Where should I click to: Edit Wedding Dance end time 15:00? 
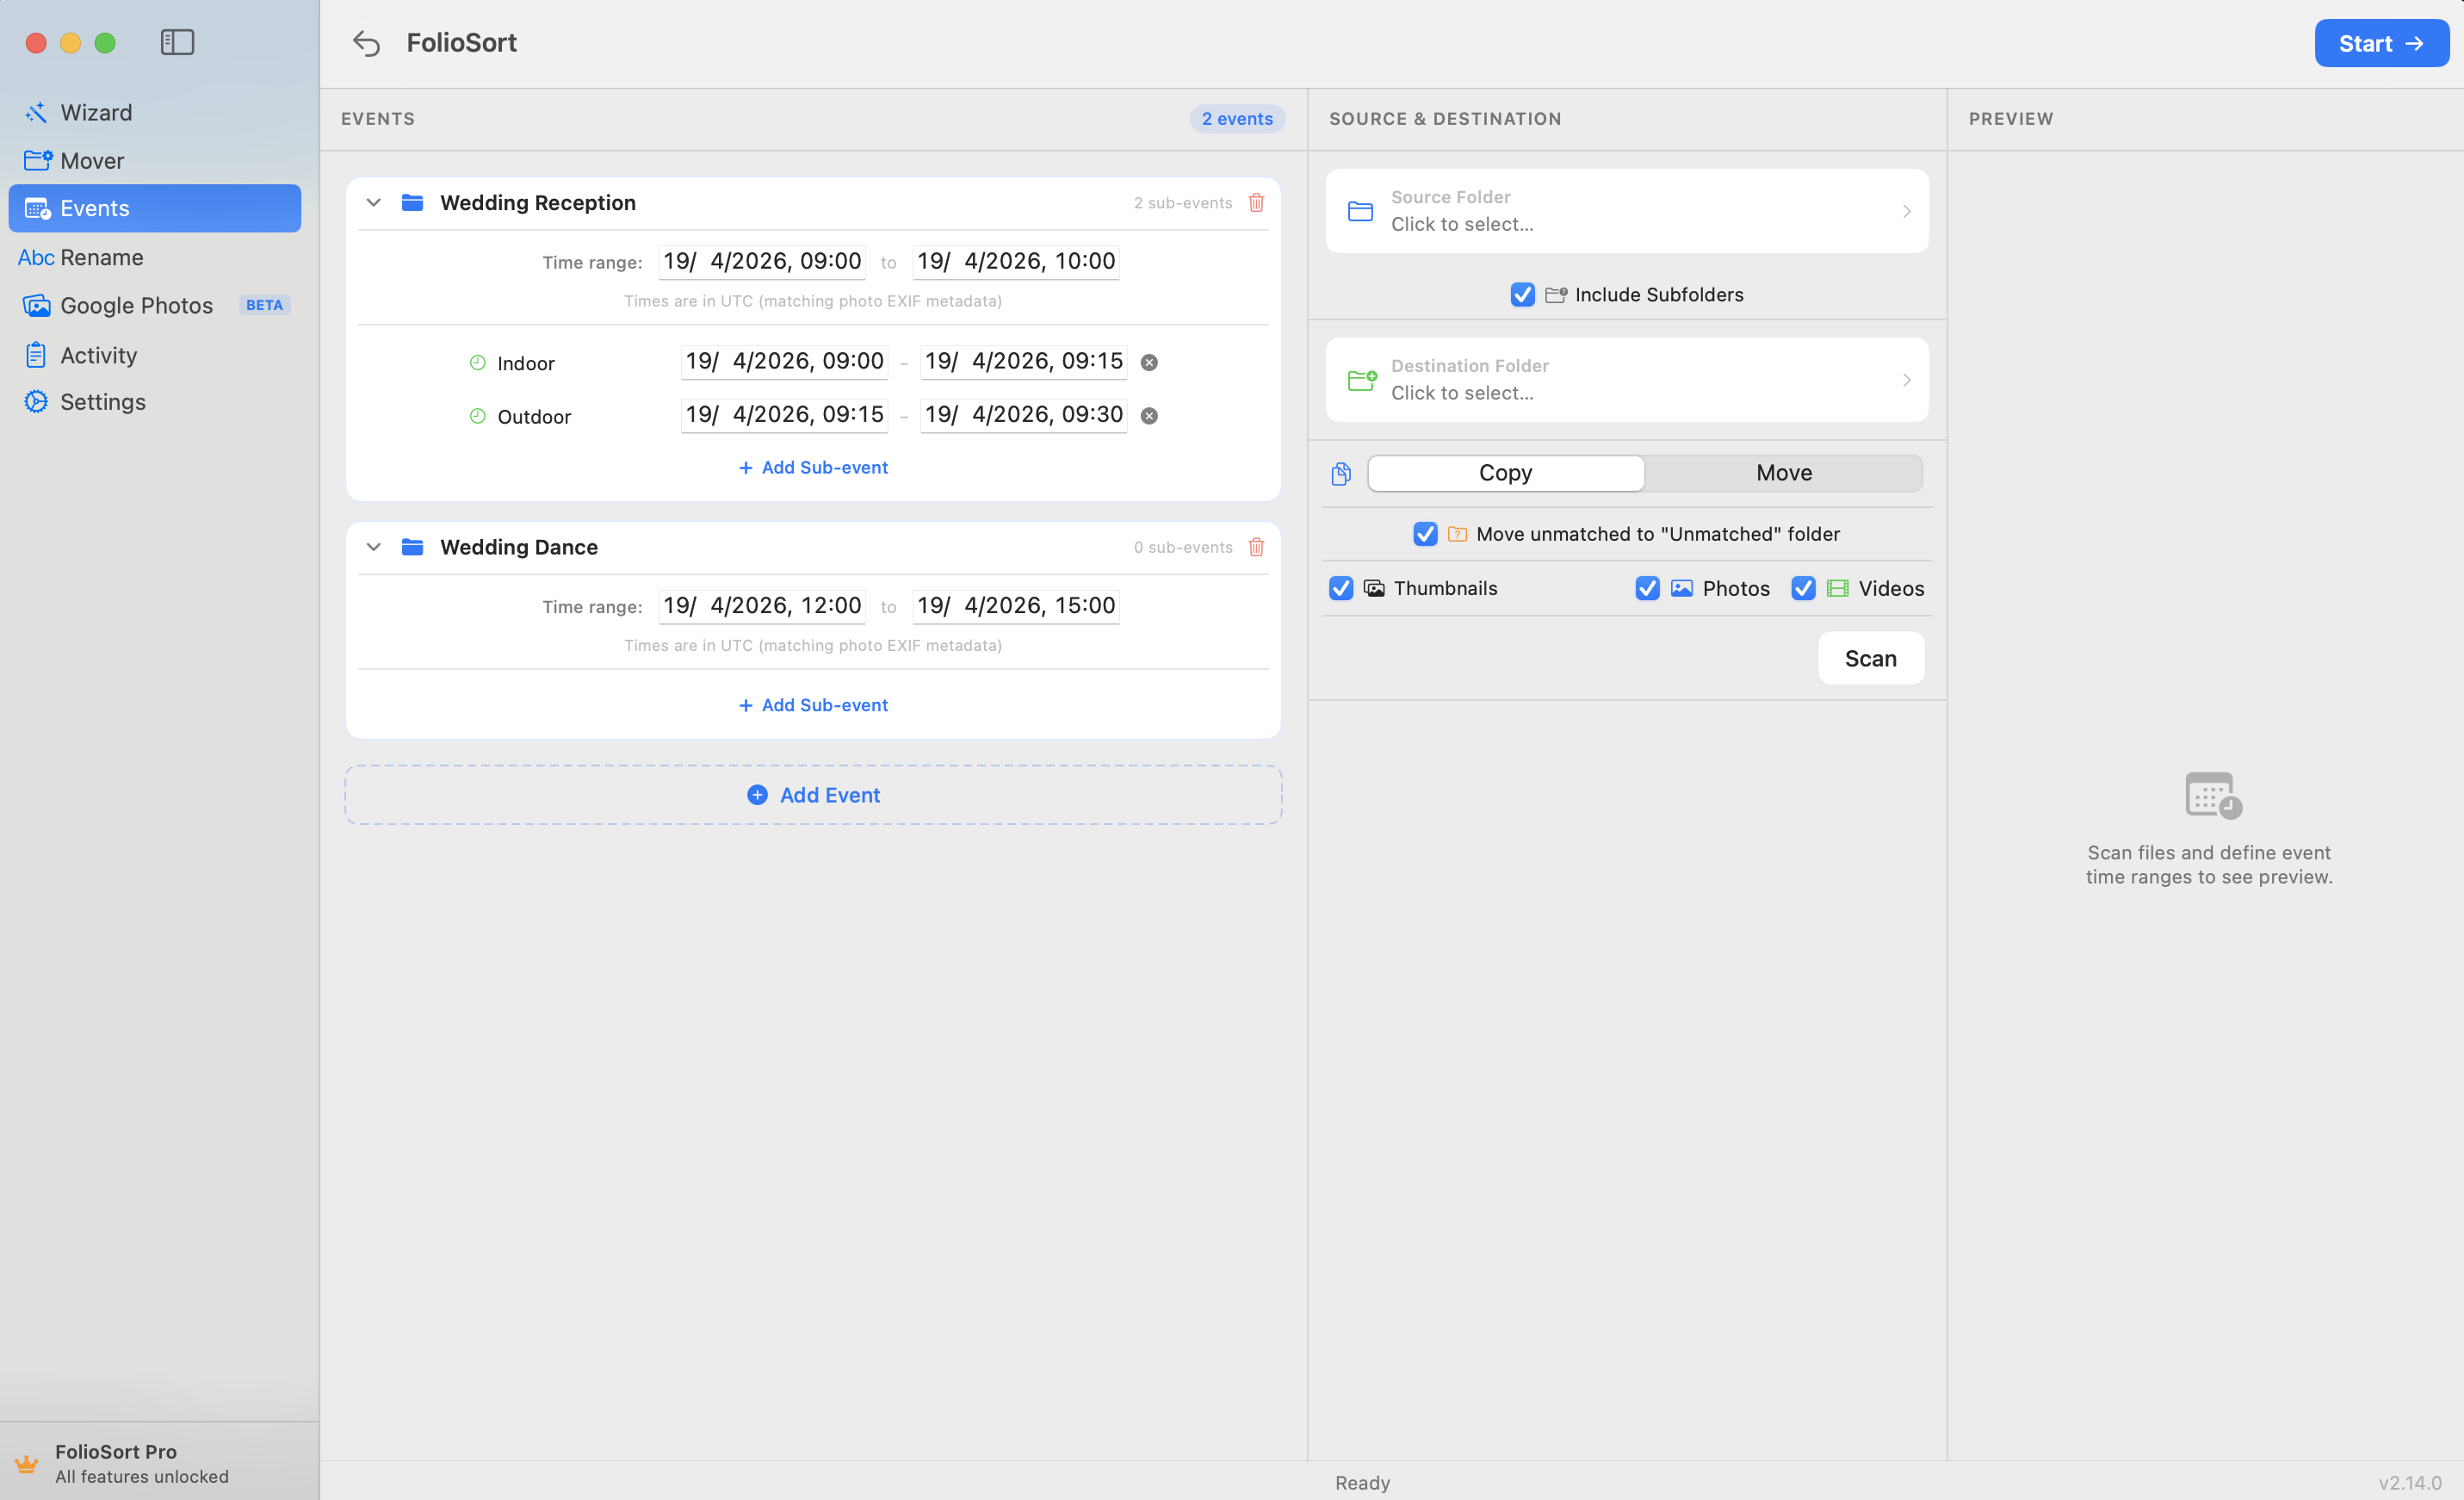[1016, 605]
